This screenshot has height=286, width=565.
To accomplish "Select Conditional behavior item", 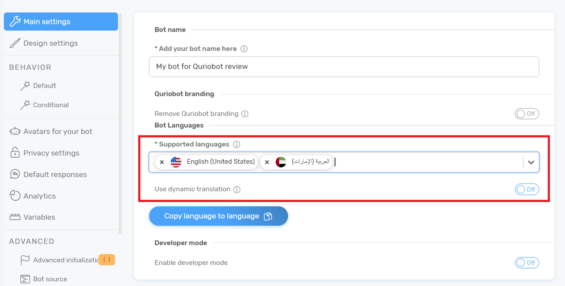I will pyautogui.click(x=50, y=105).
